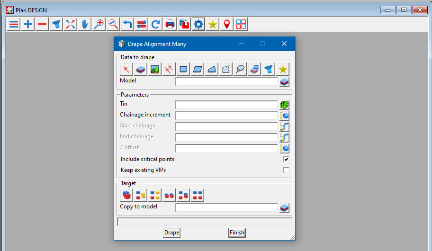This screenshot has height=251, width=432.
Task: Open the settings gear in Plan toolbar
Action: tap(198, 24)
